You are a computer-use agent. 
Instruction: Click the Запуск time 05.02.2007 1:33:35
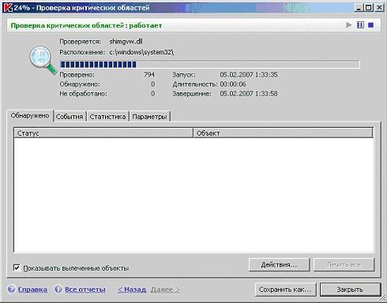click(249, 75)
